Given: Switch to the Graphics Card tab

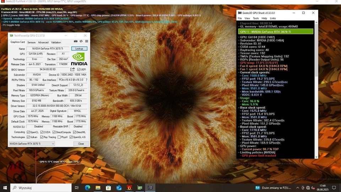Looking at the screenshot, I should 18,42.
